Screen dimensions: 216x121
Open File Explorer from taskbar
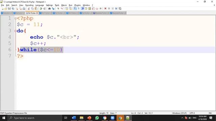pos(82,118)
